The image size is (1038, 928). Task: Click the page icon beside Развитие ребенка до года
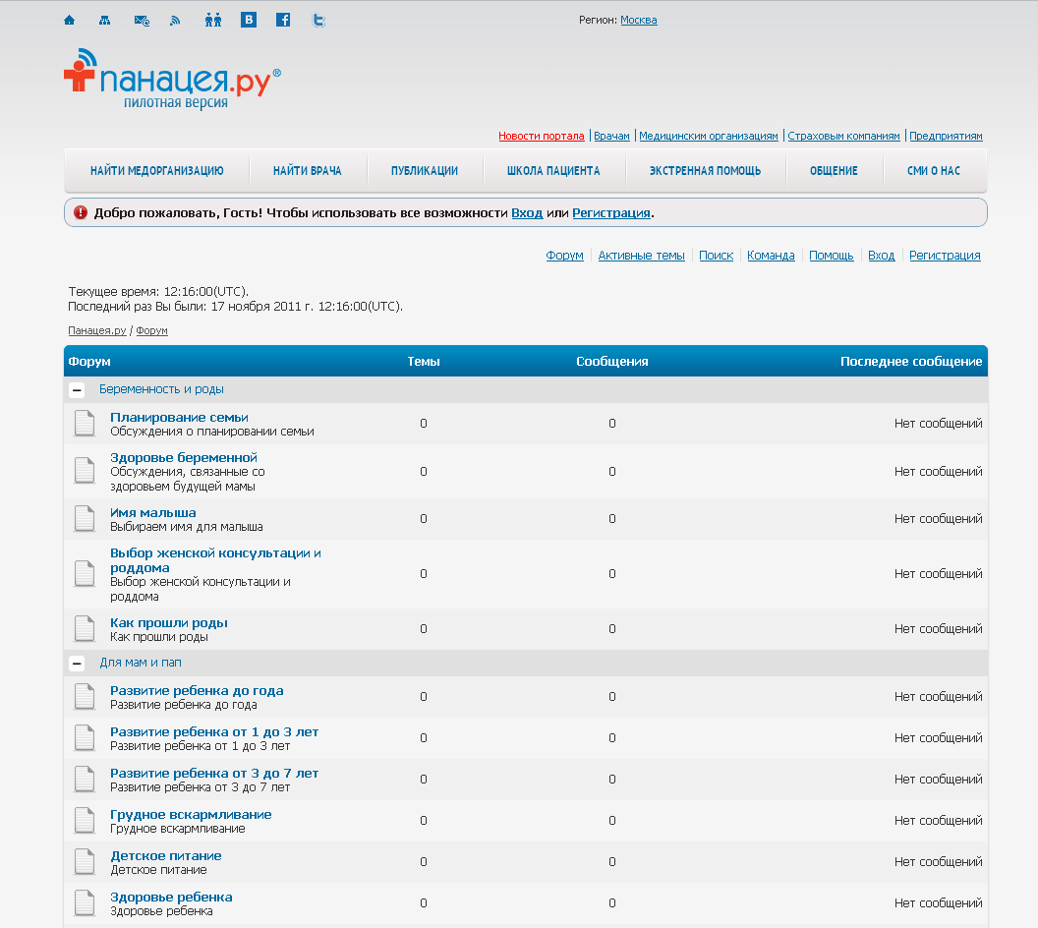85,696
